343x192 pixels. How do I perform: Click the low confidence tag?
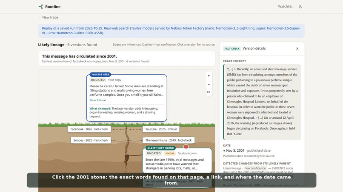coord(255,168)
